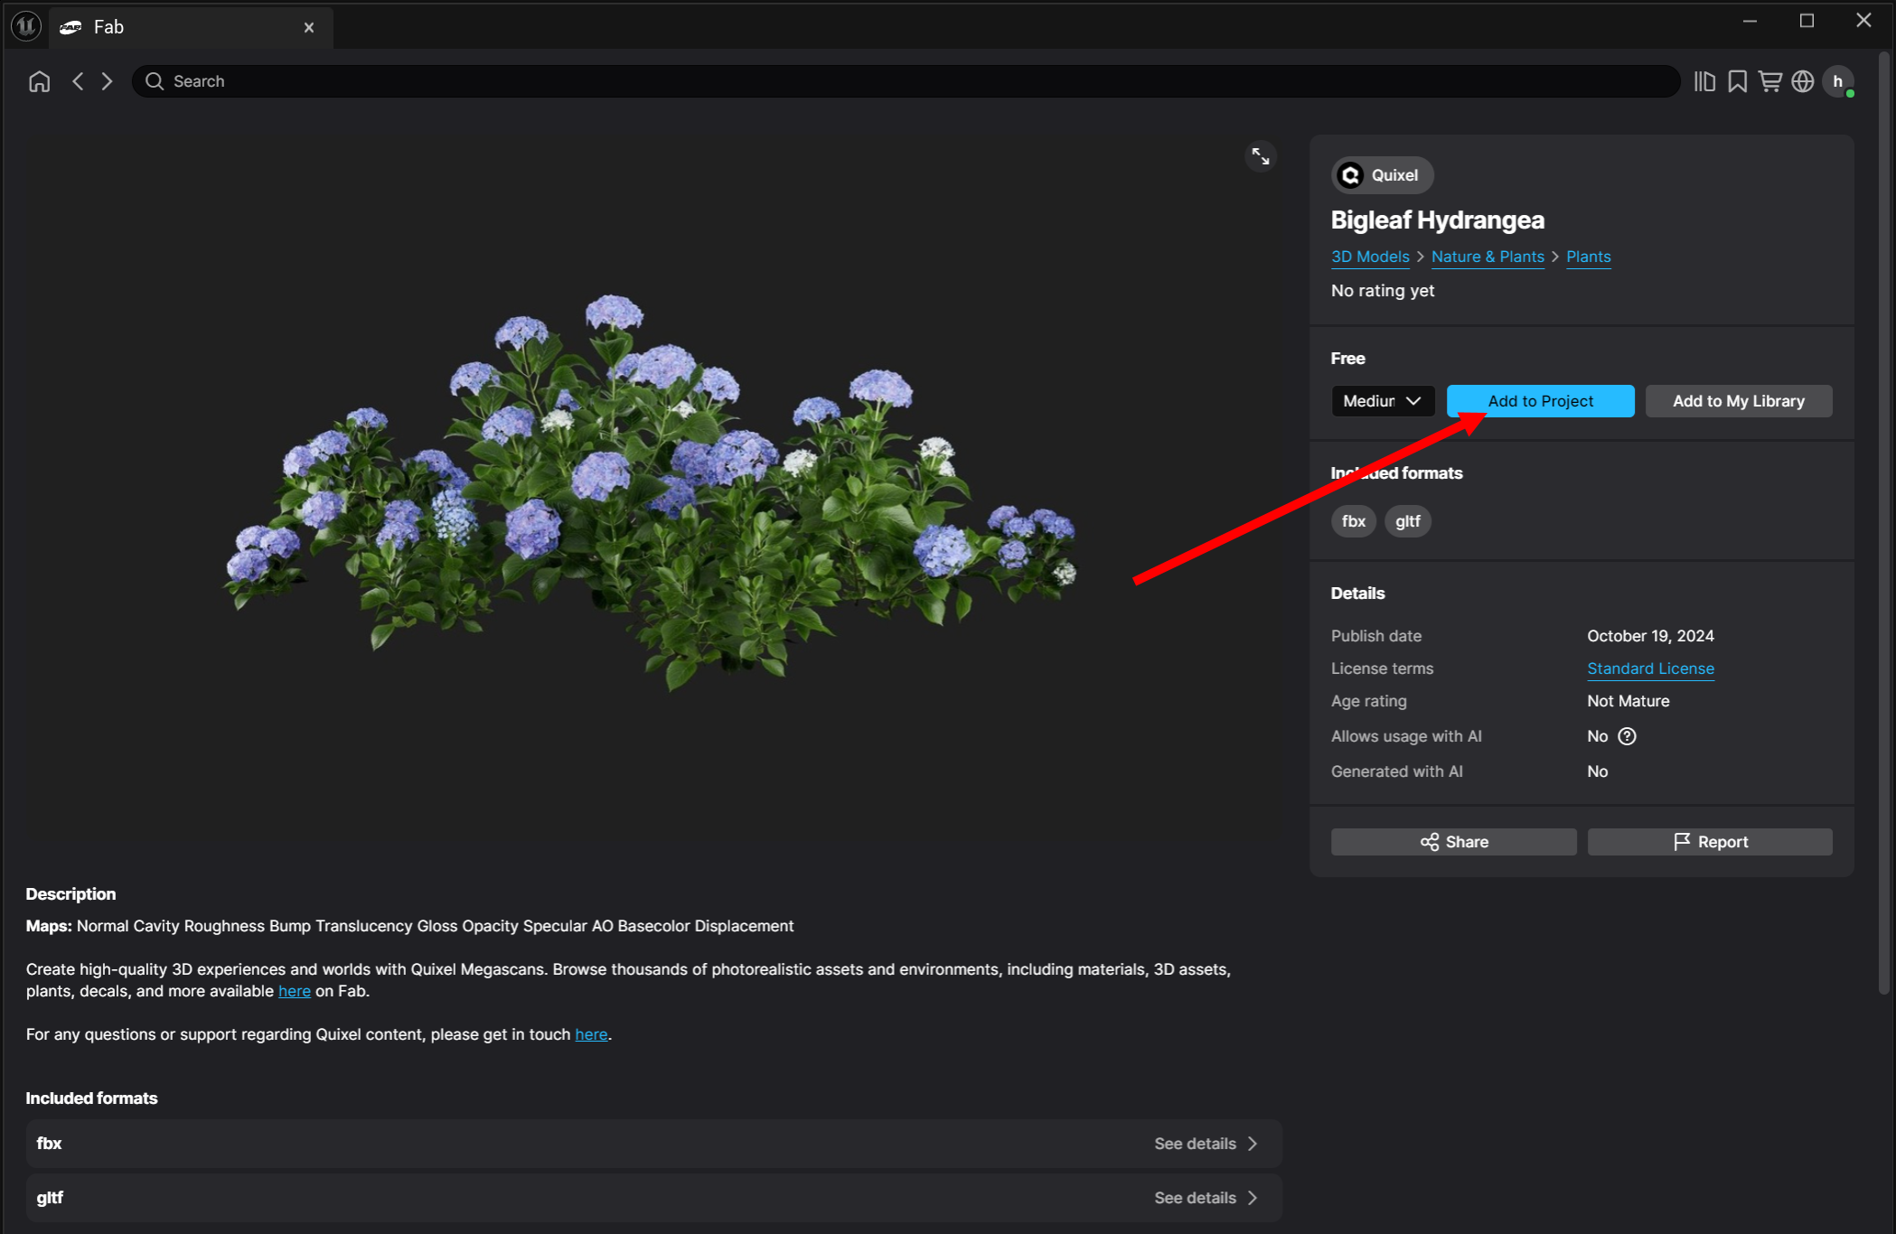Screen dimensions: 1896x1234
Task: Go back with the left arrow
Action: pos(78,81)
